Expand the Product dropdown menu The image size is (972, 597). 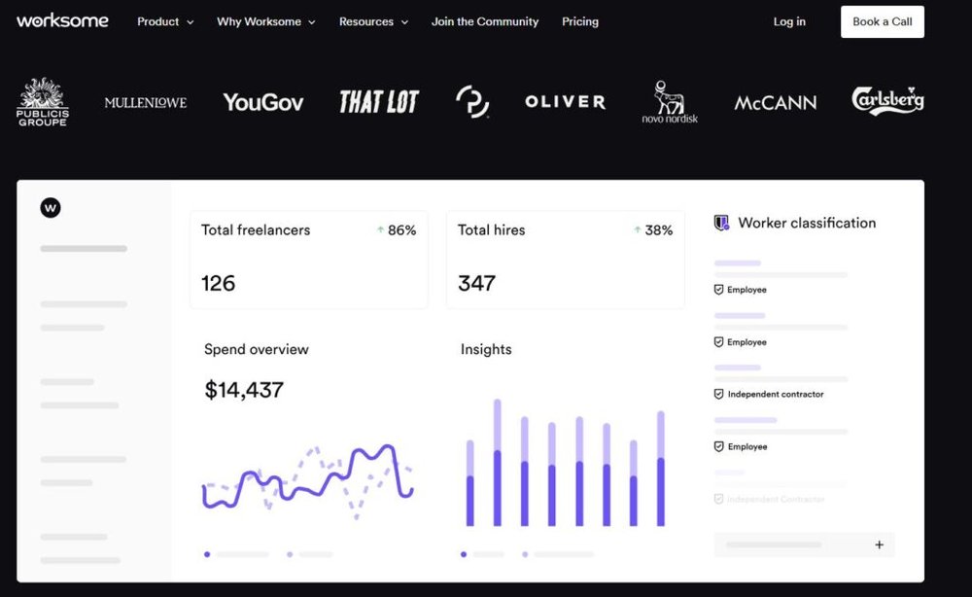click(165, 21)
